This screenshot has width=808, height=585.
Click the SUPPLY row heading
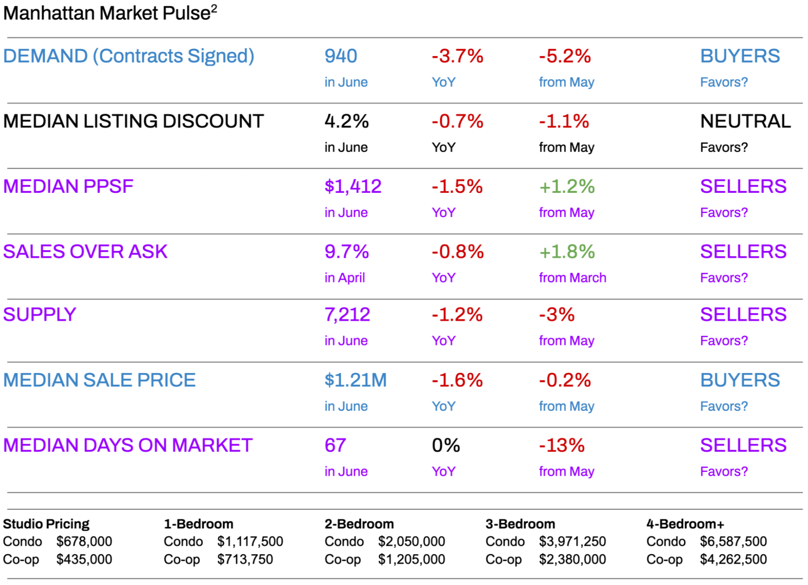40,315
